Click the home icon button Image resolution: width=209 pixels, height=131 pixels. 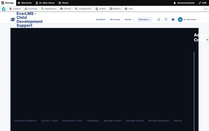173,19
